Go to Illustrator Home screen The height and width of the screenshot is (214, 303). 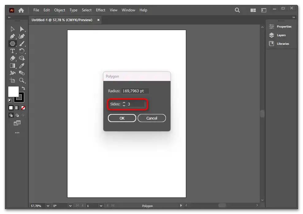point(21,10)
